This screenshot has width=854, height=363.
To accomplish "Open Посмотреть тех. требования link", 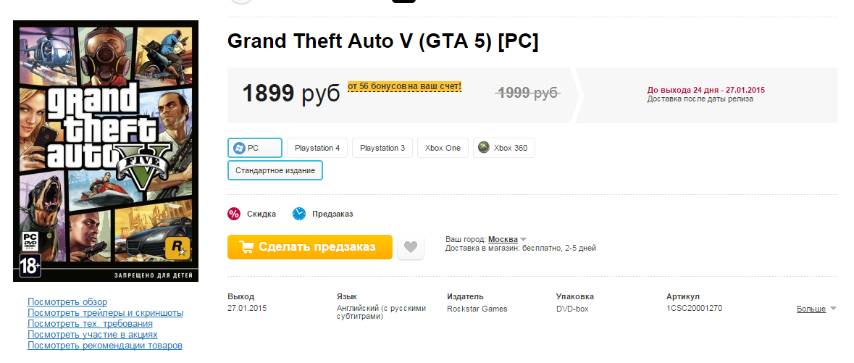I will [91, 323].
